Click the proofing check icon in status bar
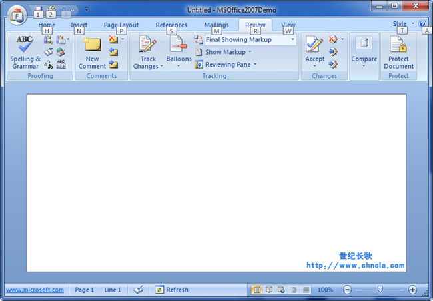 138,290
